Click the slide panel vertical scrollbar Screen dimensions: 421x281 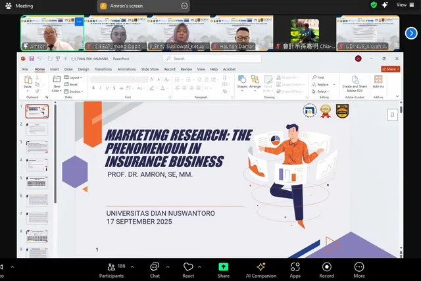tap(55, 153)
